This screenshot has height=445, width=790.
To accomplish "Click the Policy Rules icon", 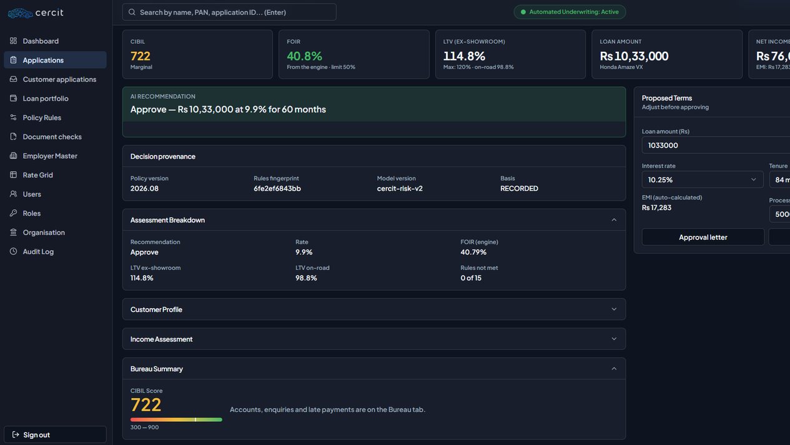I will 13,117.
